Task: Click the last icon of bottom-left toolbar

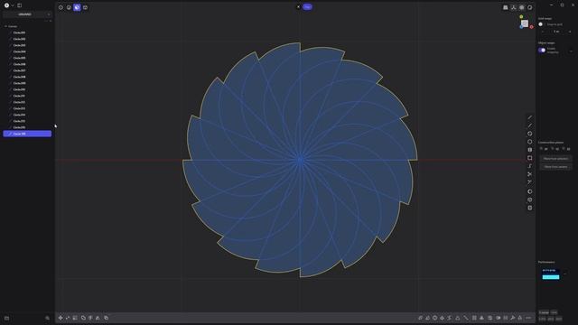Action: [107, 318]
